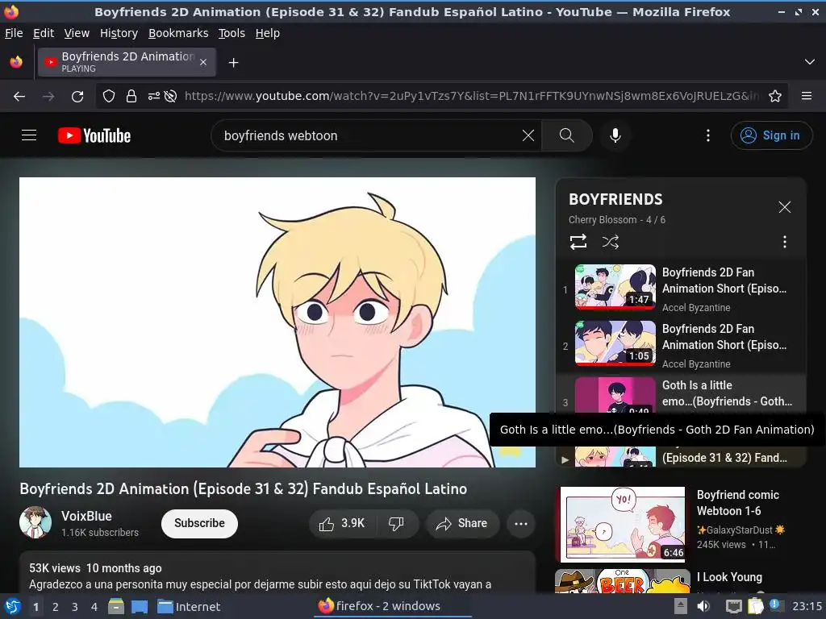Click the search magnifier button
This screenshot has width=826, height=619.
pos(567,135)
